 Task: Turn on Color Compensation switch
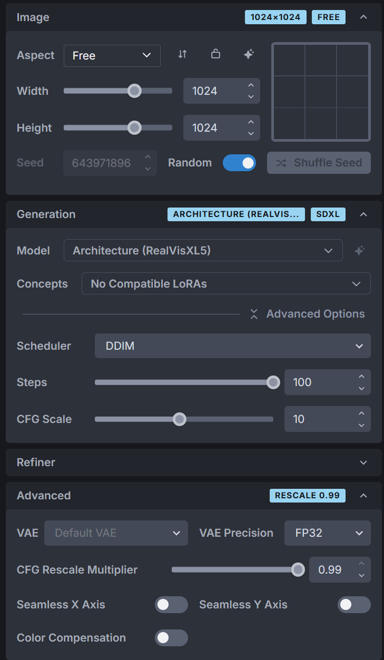tap(171, 638)
